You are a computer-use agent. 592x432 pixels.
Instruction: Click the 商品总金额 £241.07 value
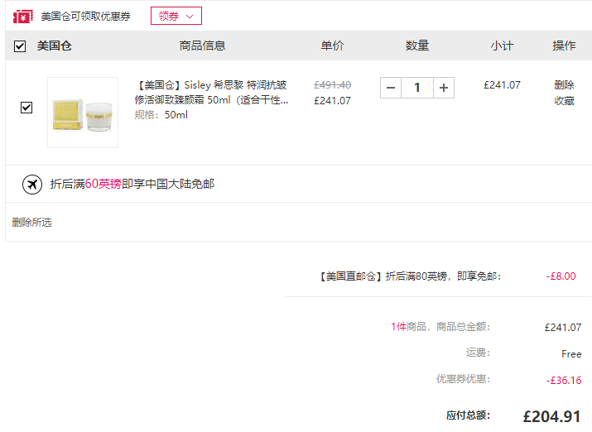(563, 327)
